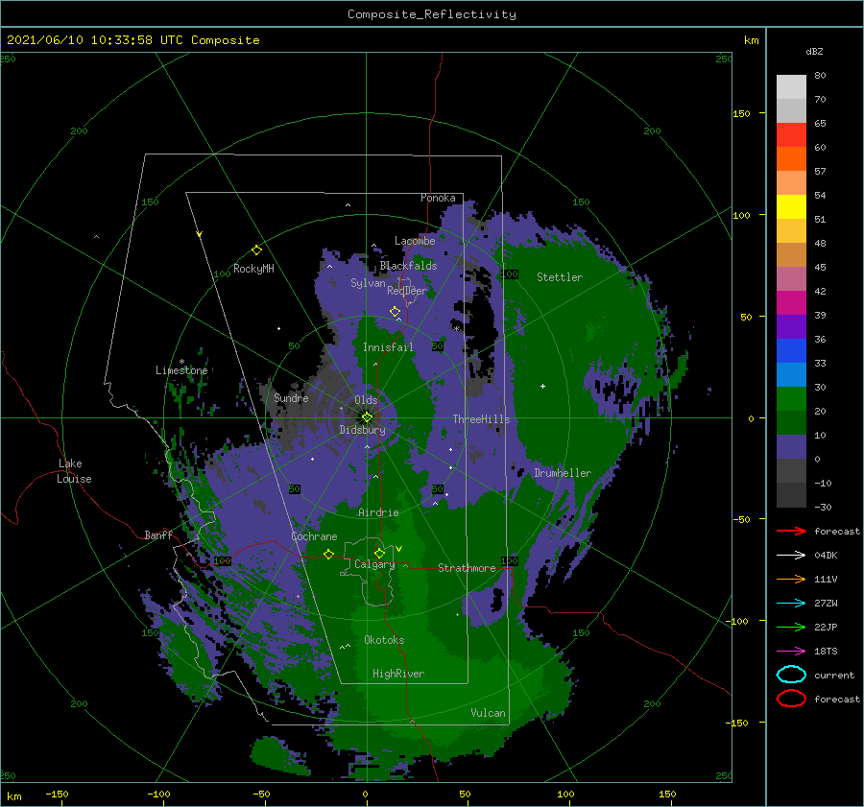
Task: Click the orange 111V arrow in legend
Action: point(791,579)
